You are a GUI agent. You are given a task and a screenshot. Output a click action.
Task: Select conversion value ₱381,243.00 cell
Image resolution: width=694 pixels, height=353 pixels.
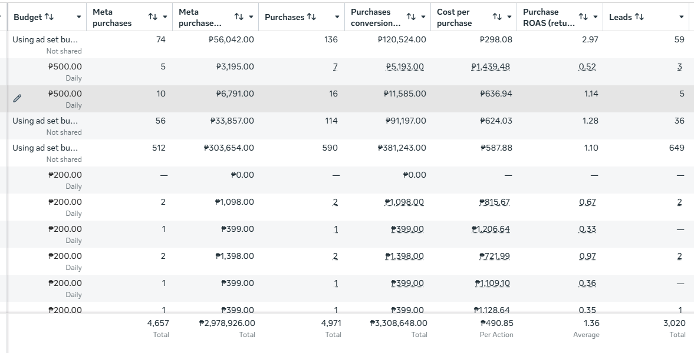[x=402, y=148]
